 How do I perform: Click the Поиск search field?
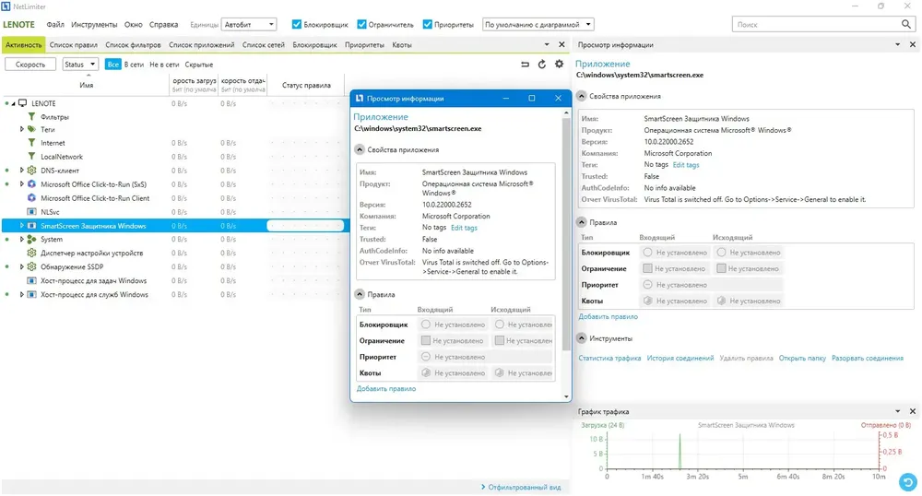click(x=816, y=24)
